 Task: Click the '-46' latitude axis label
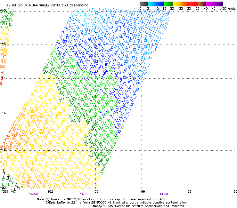pyautogui.click(x=3, y=113)
